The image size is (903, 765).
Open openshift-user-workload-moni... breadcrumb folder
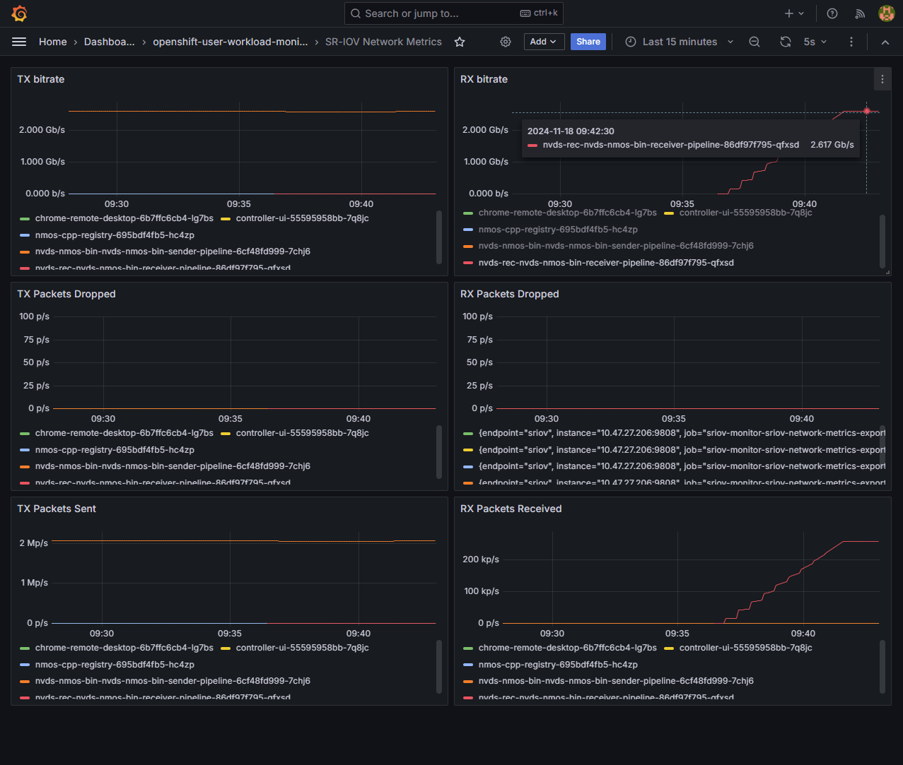point(230,42)
